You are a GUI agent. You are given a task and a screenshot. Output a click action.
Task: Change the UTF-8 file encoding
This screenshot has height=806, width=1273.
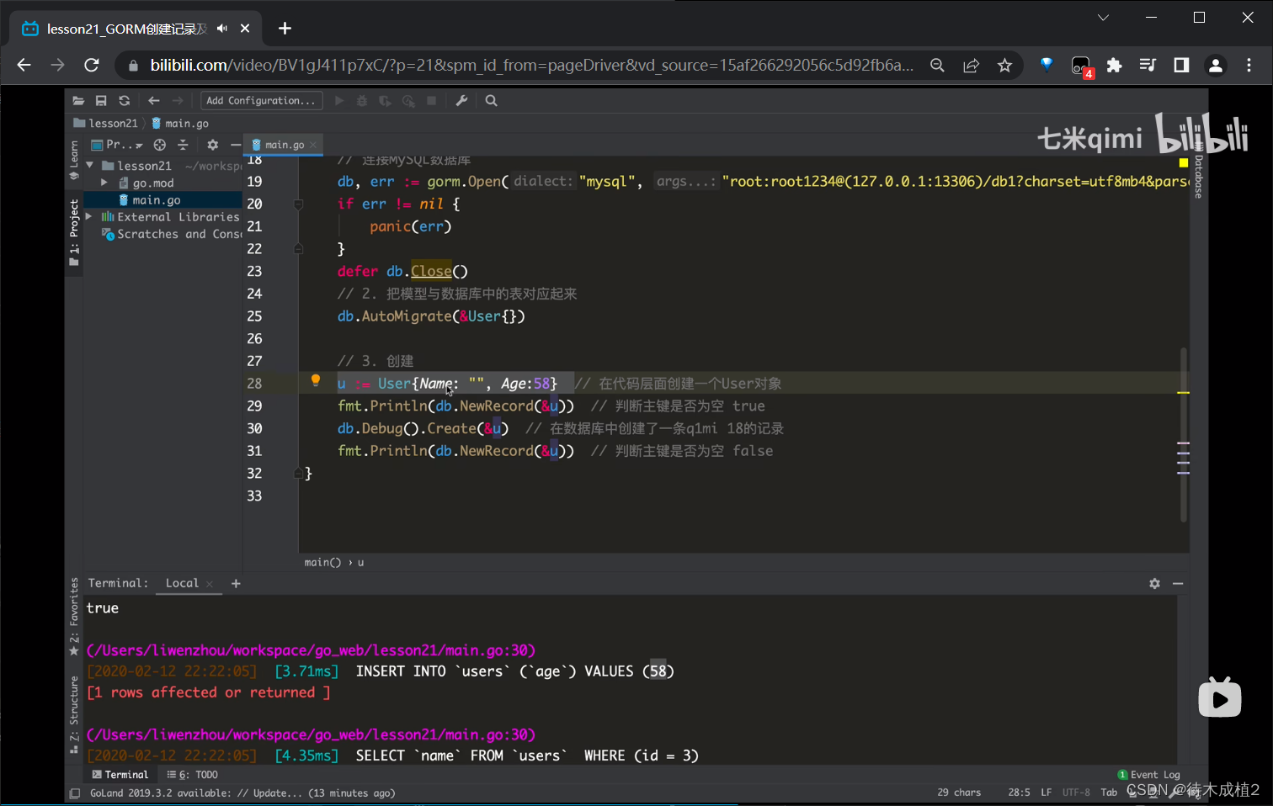(1075, 793)
